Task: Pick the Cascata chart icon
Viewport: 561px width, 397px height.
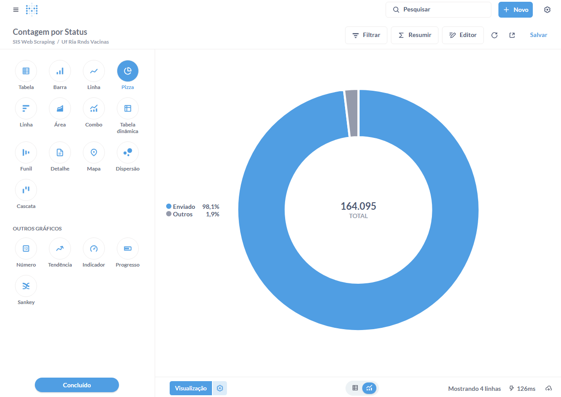Action: coord(26,190)
